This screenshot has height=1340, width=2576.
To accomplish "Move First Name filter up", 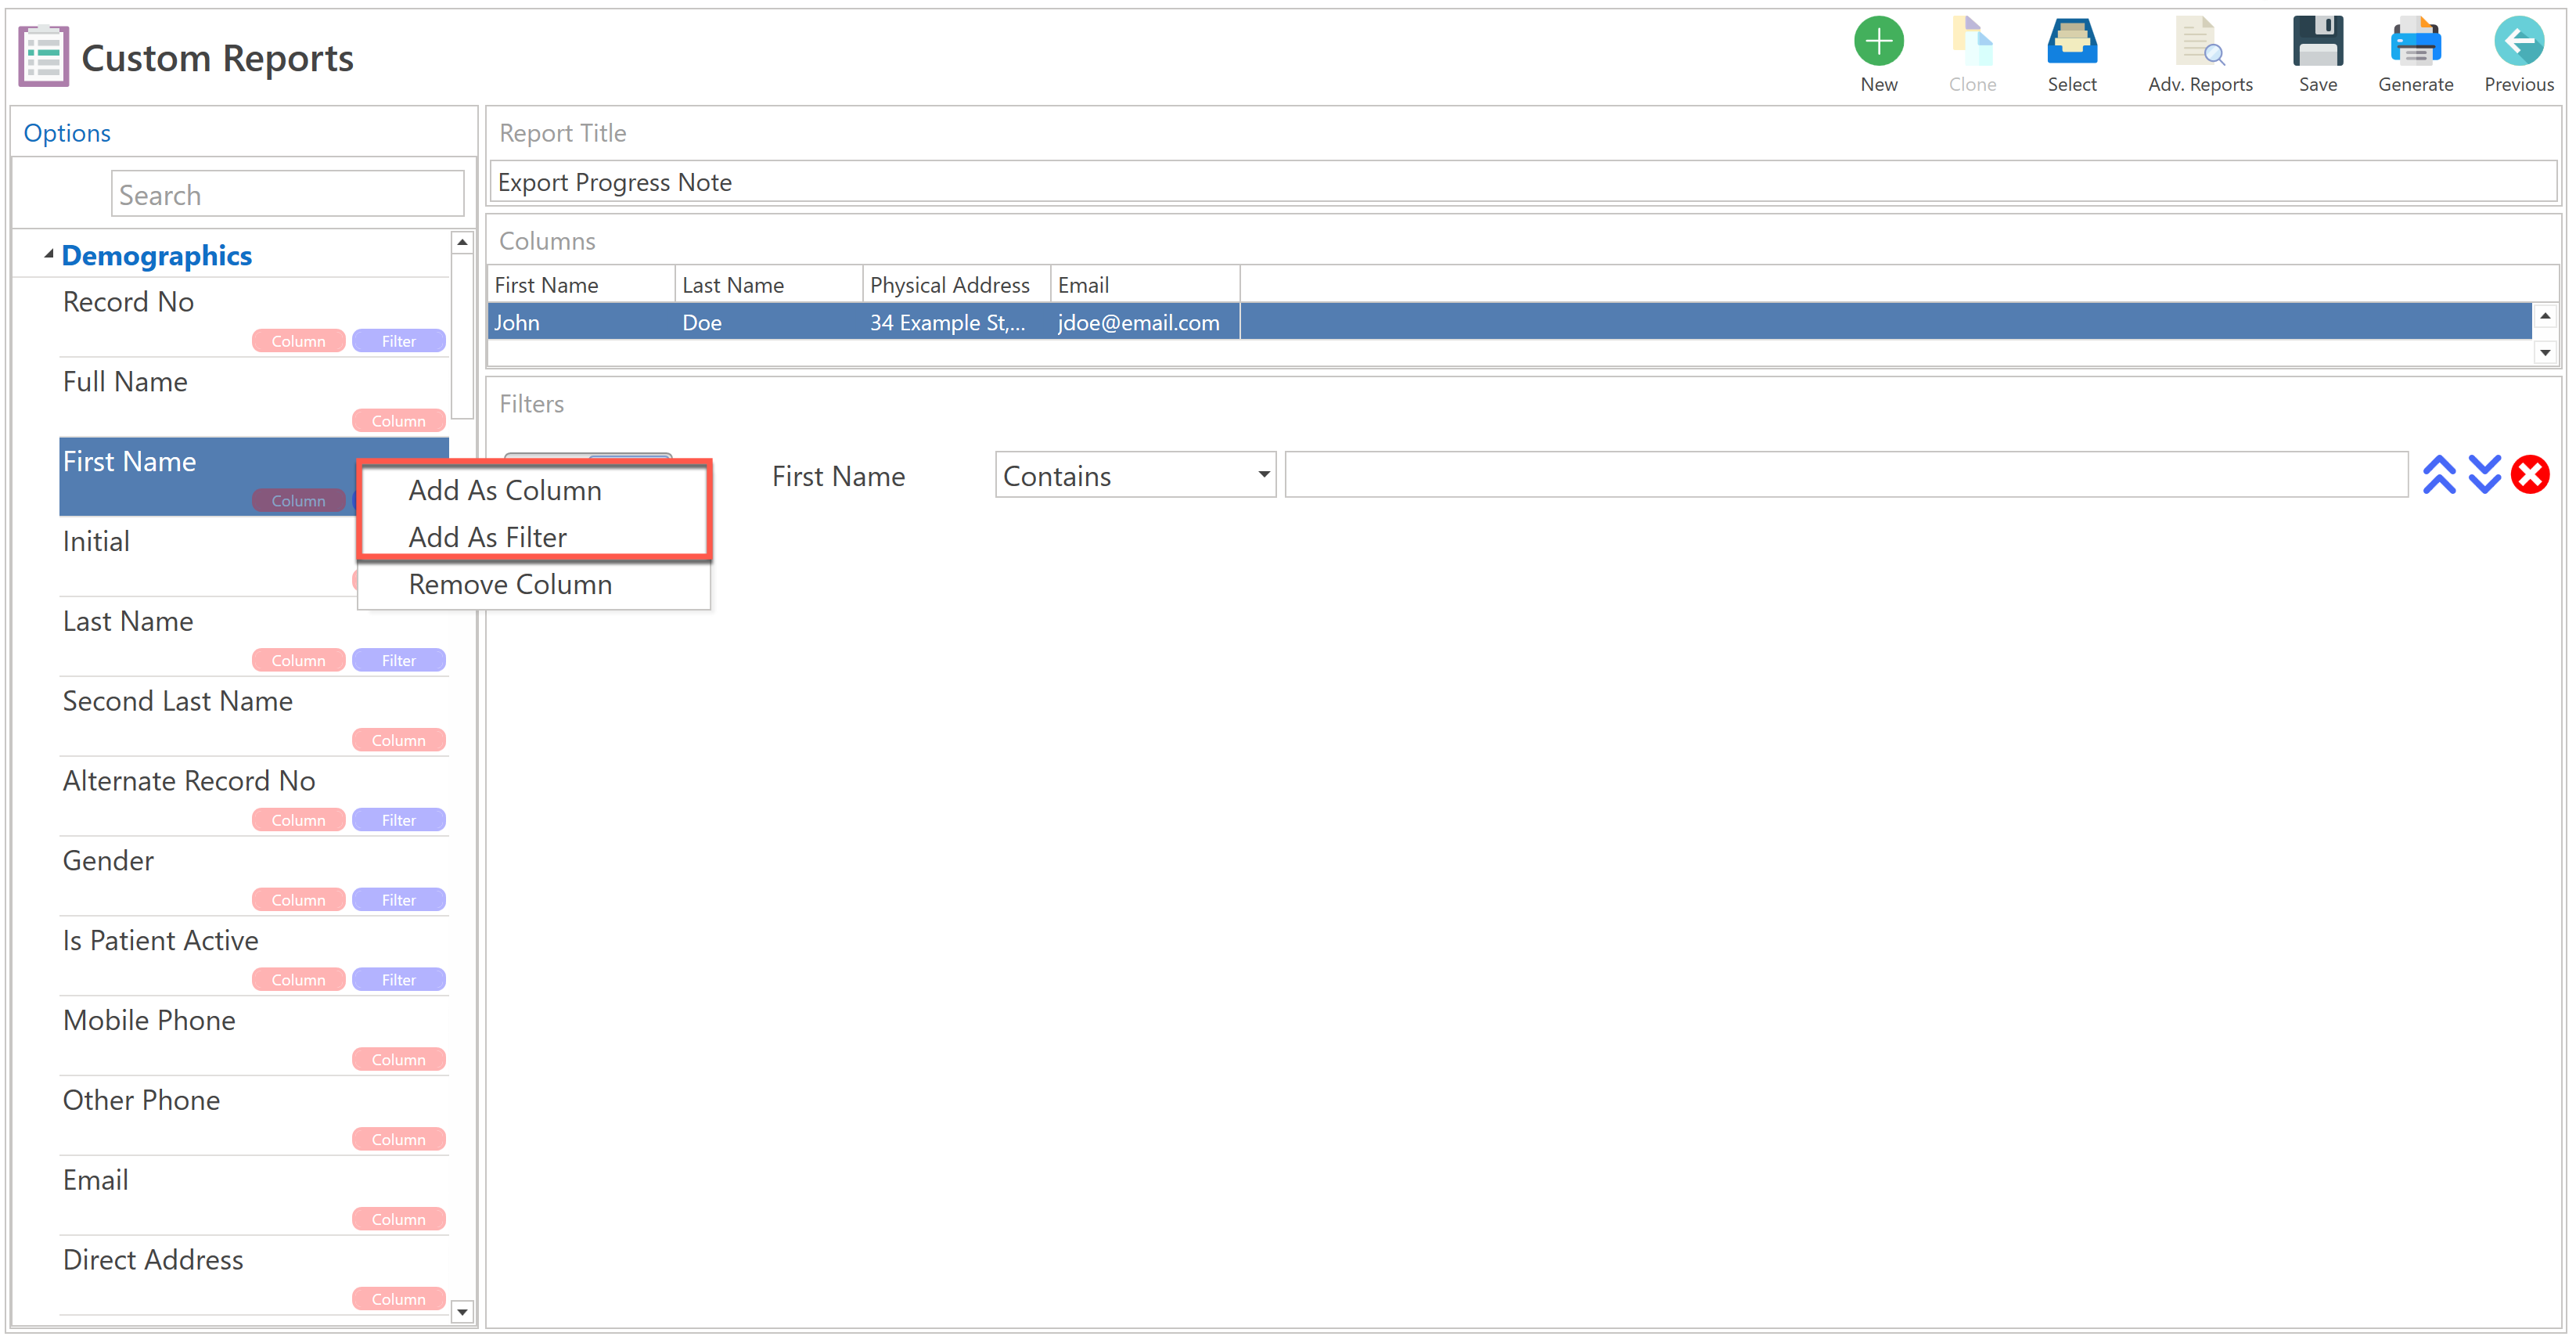I will [2438, 475].
